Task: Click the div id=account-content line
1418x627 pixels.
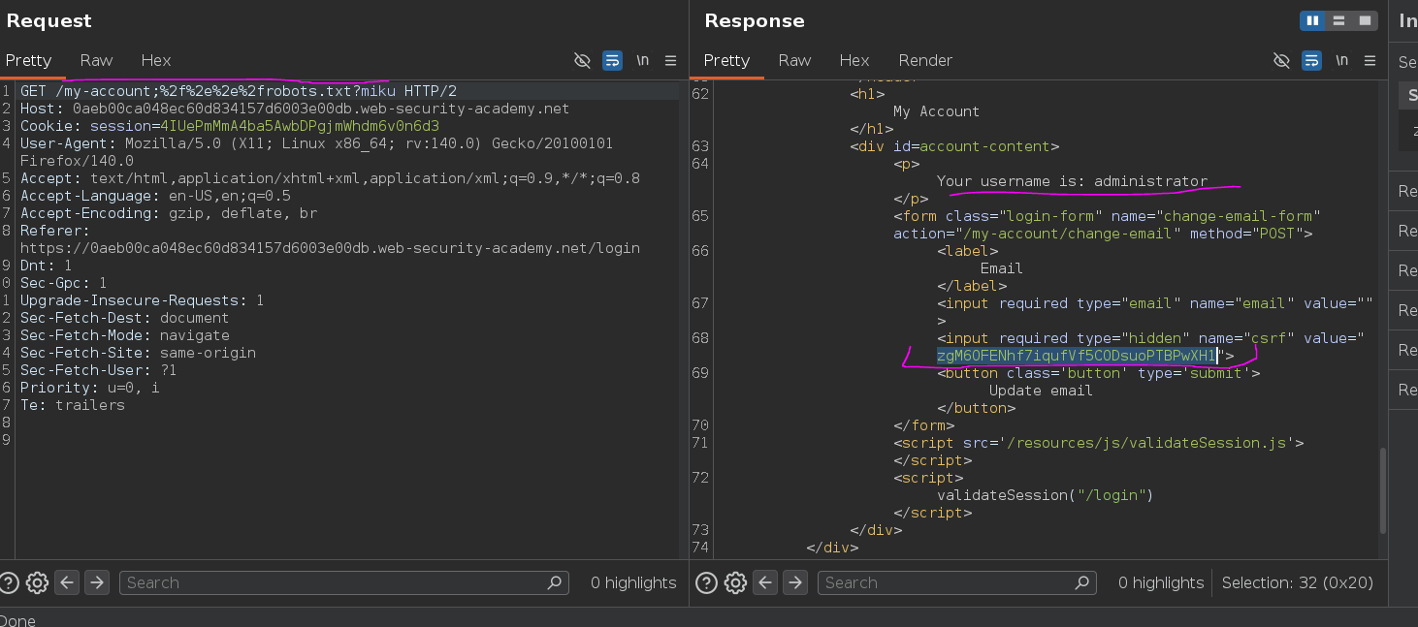Action: (954, 146)
